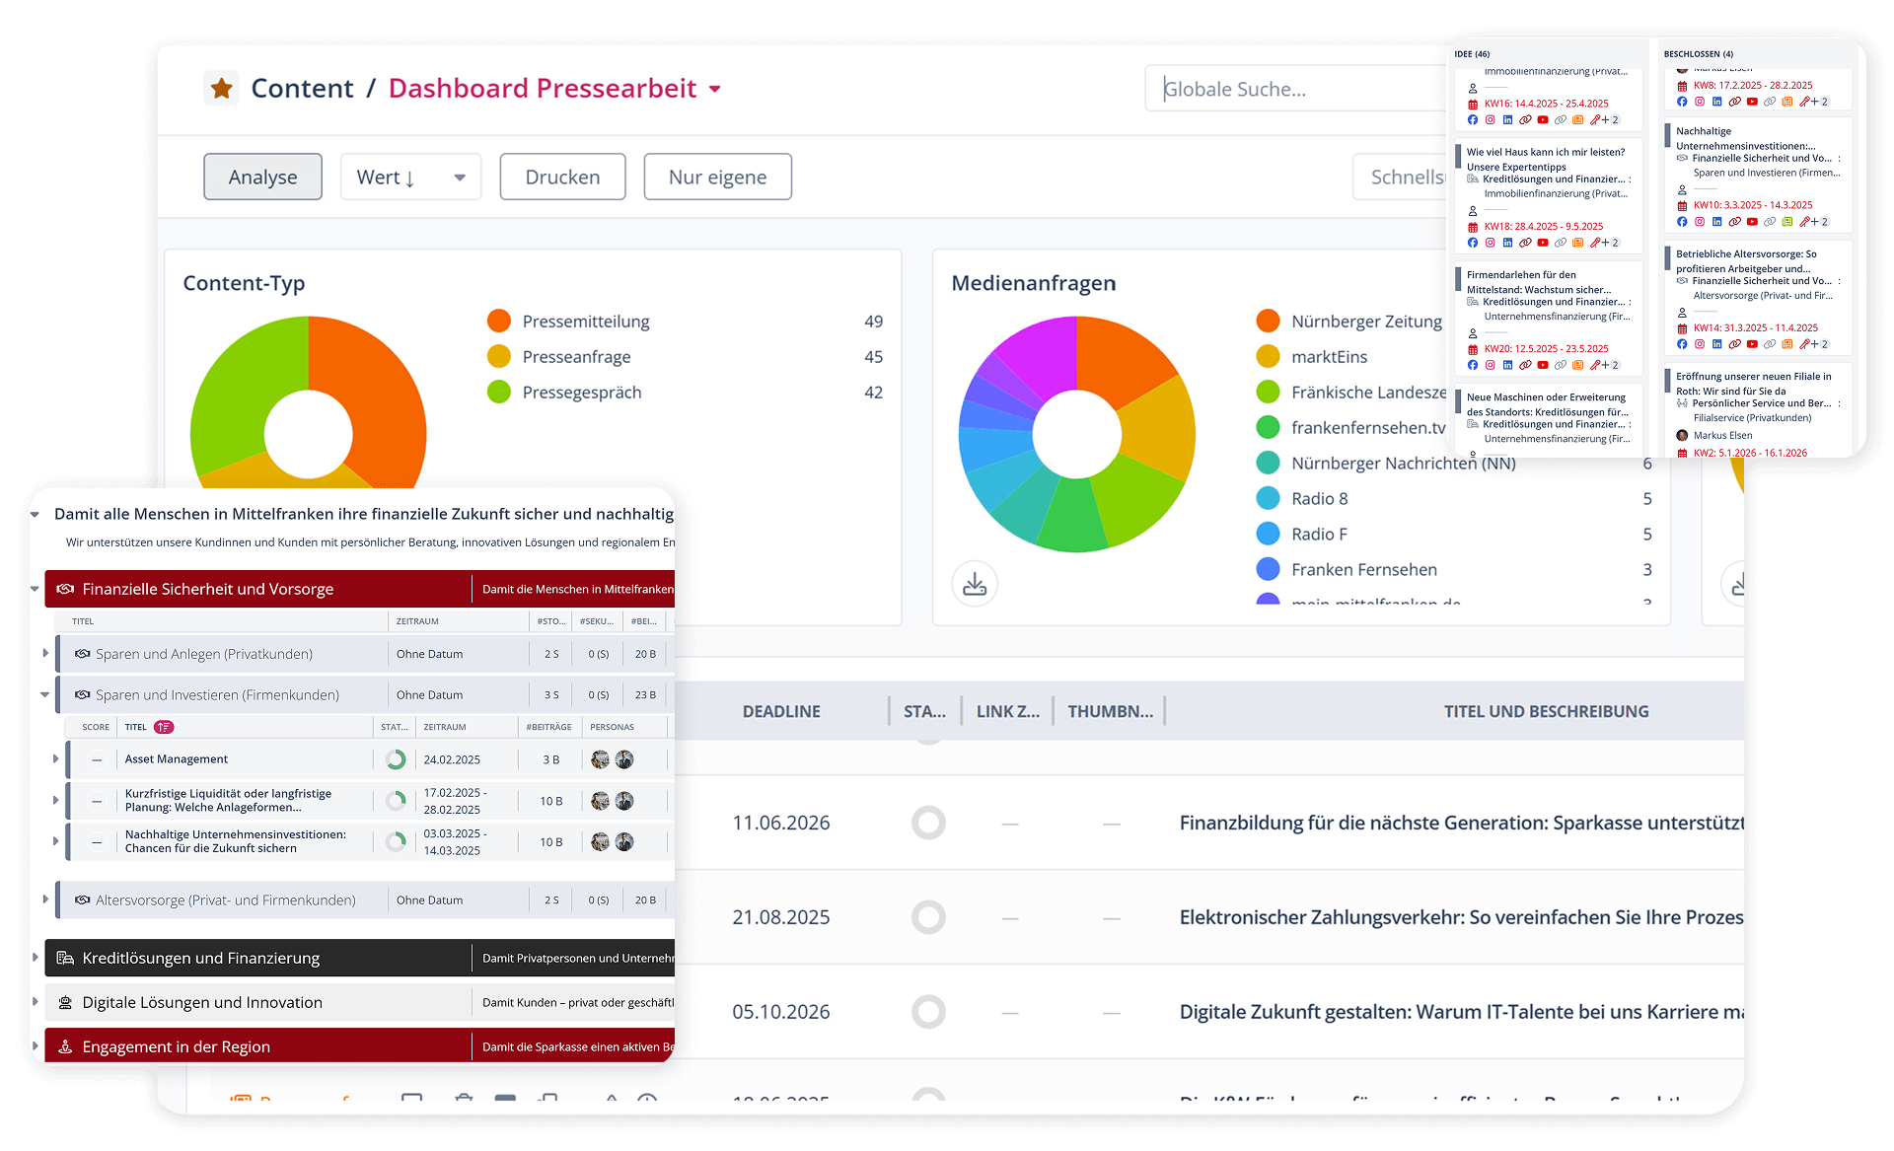Click the Content breadcrumb item
This screenshot has width=1894, height=1151.
coord(302,88)
